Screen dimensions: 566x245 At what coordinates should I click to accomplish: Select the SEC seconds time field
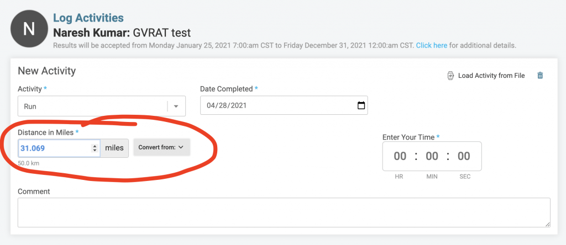click(464, 156)
